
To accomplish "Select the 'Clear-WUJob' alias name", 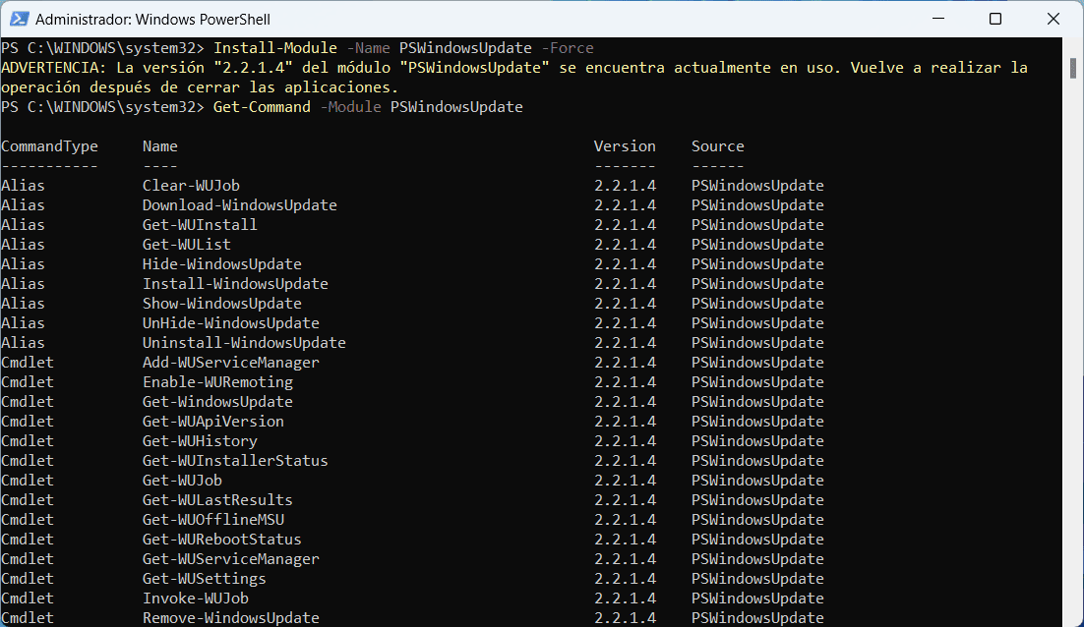I will 191,185.
